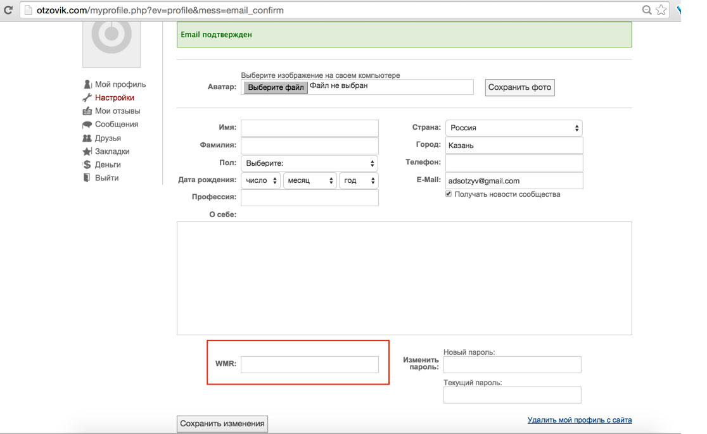Open Друзья in sidebar
Viewport: 707px width, 434px height.
coord(108,138)
